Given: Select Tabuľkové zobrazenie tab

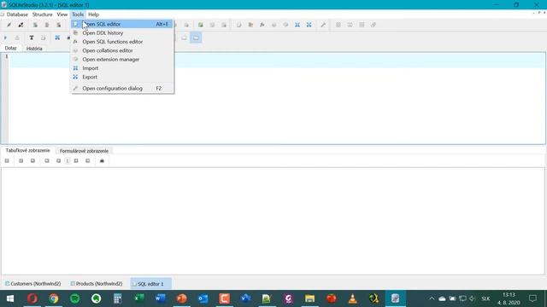Looking at the screenshot, I should click(x=28, y=150).
